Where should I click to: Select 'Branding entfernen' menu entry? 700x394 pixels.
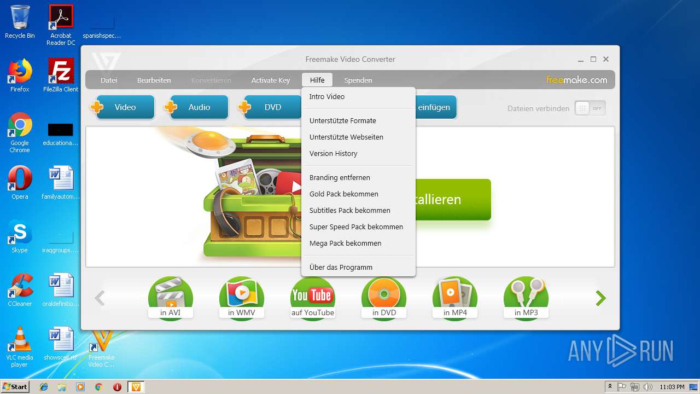(x=358, y=177)
